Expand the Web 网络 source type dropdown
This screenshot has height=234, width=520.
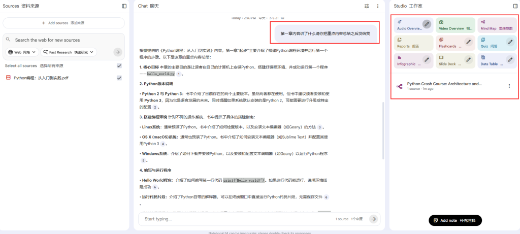(22, 52)
